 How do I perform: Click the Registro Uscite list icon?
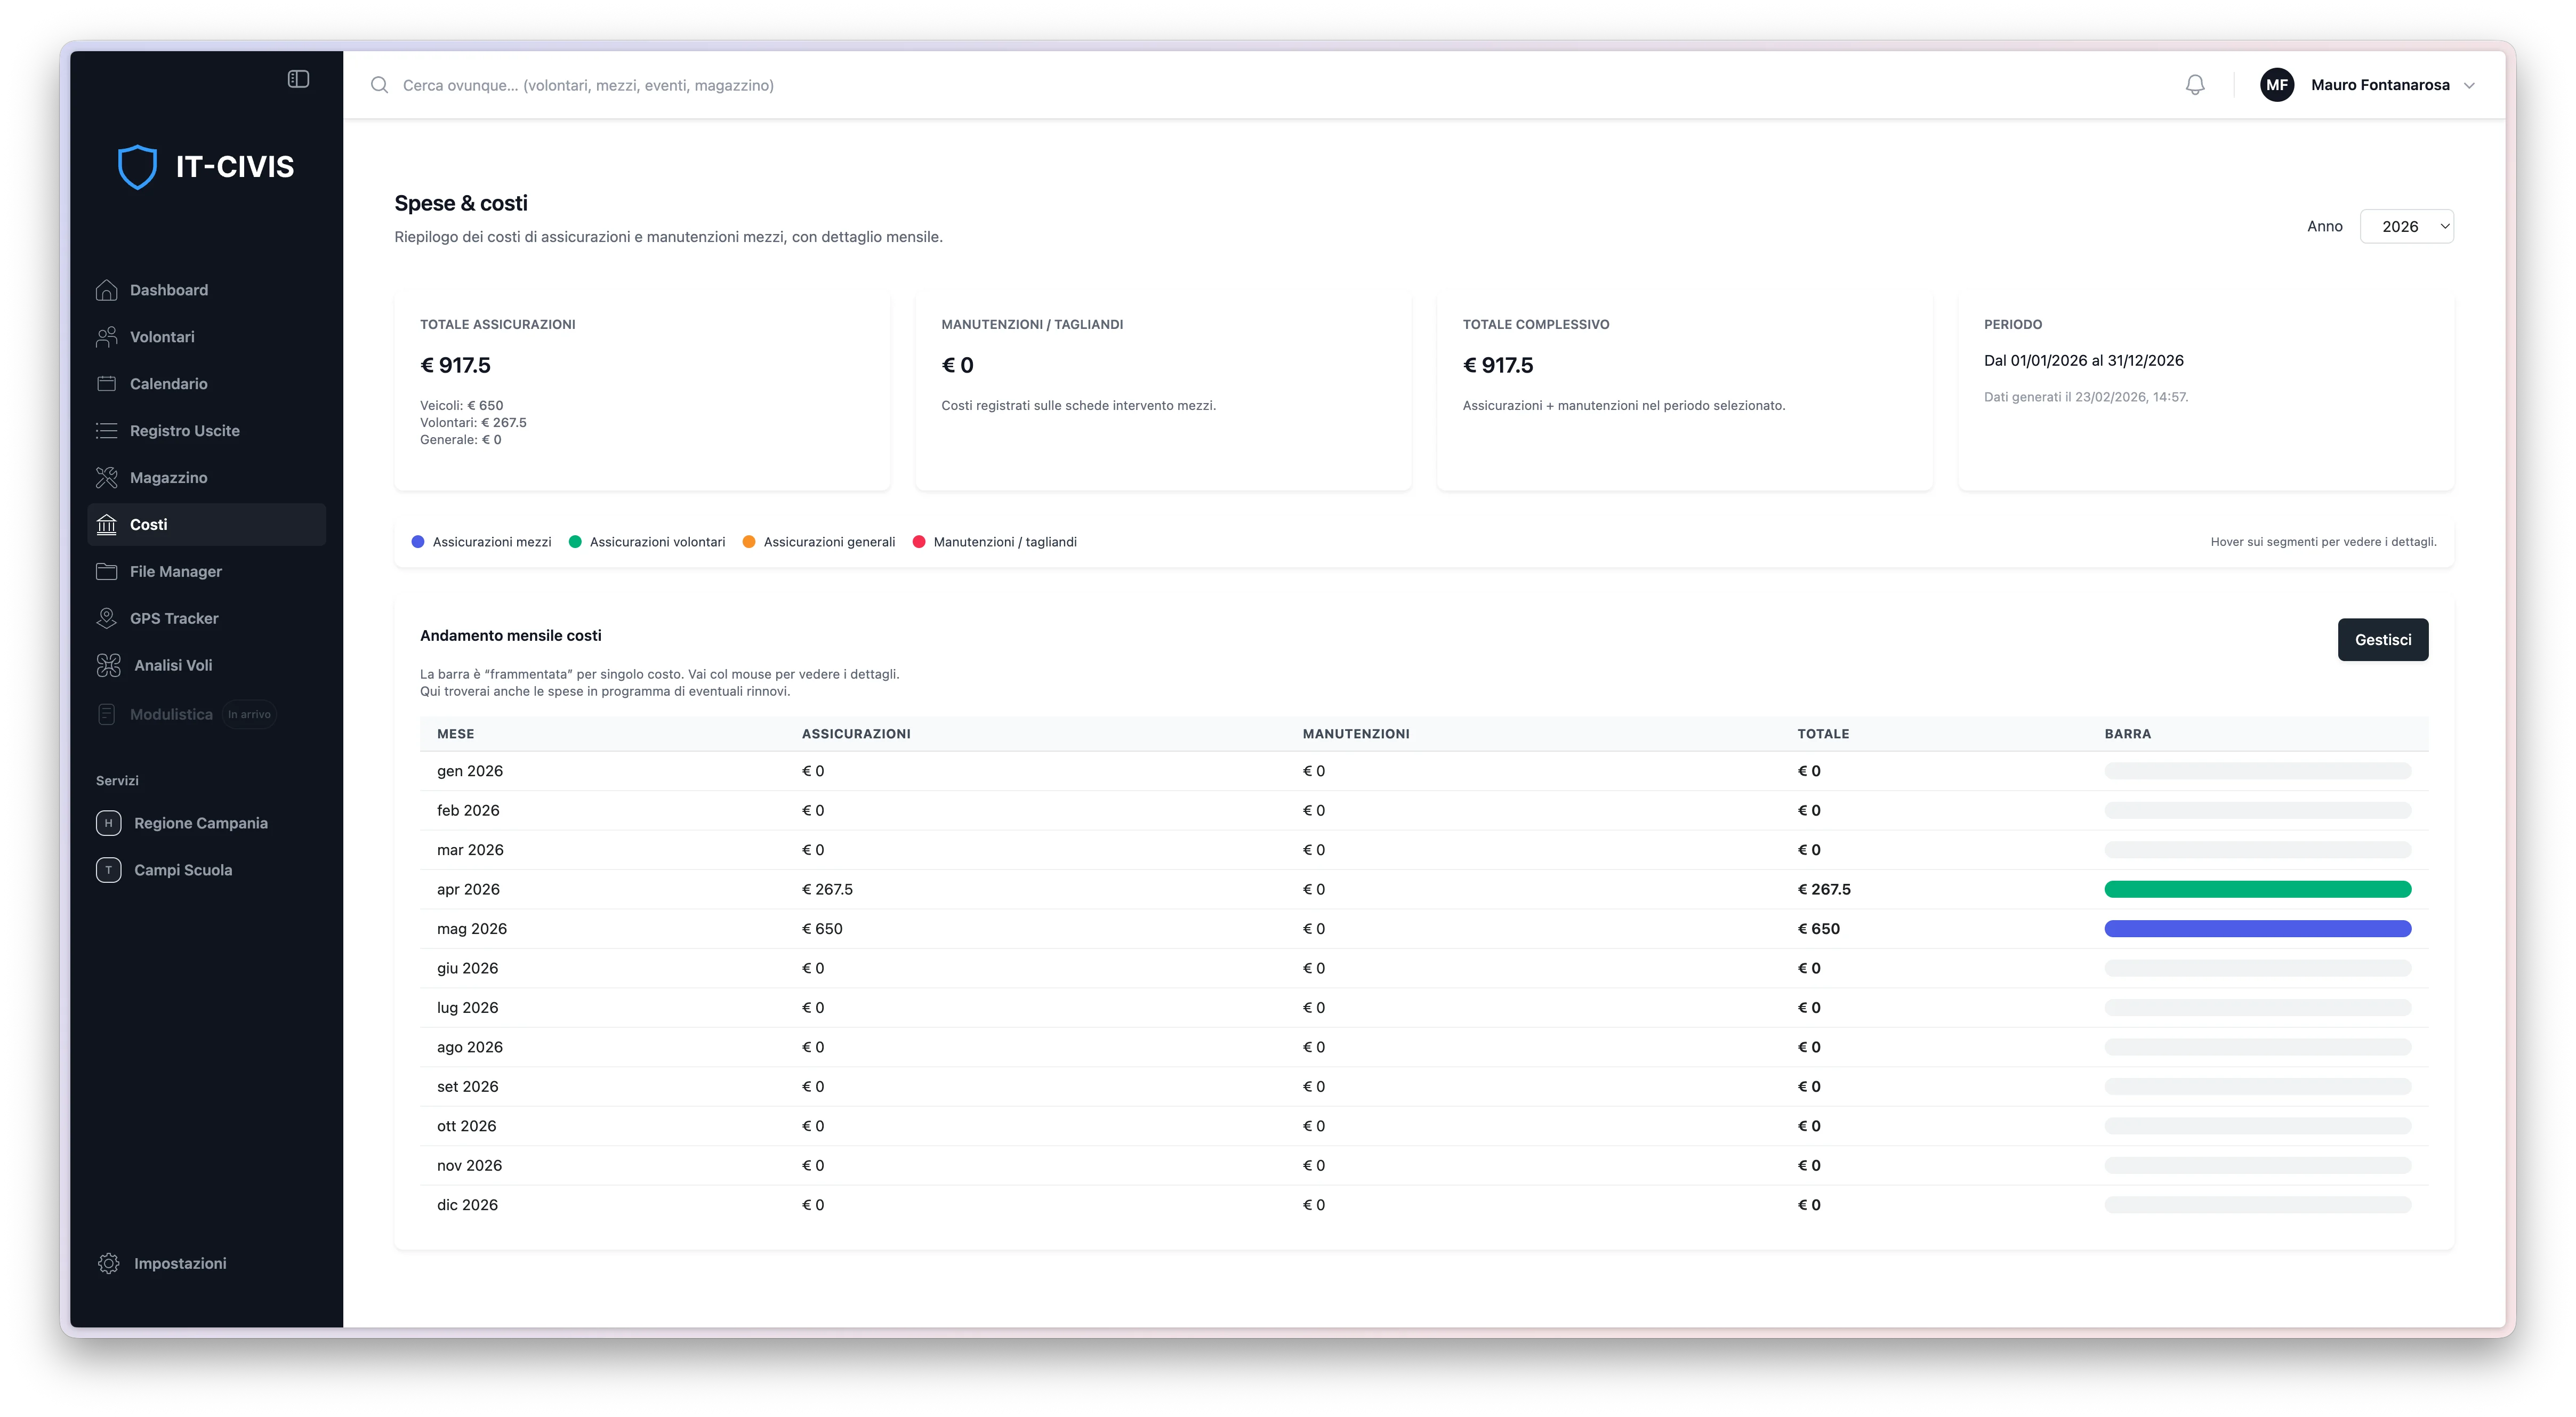(107, 431)
